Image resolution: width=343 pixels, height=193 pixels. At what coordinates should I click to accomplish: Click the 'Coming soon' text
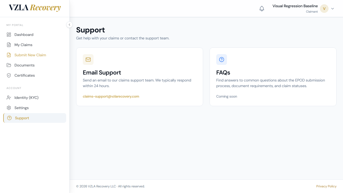pos(227,96)
